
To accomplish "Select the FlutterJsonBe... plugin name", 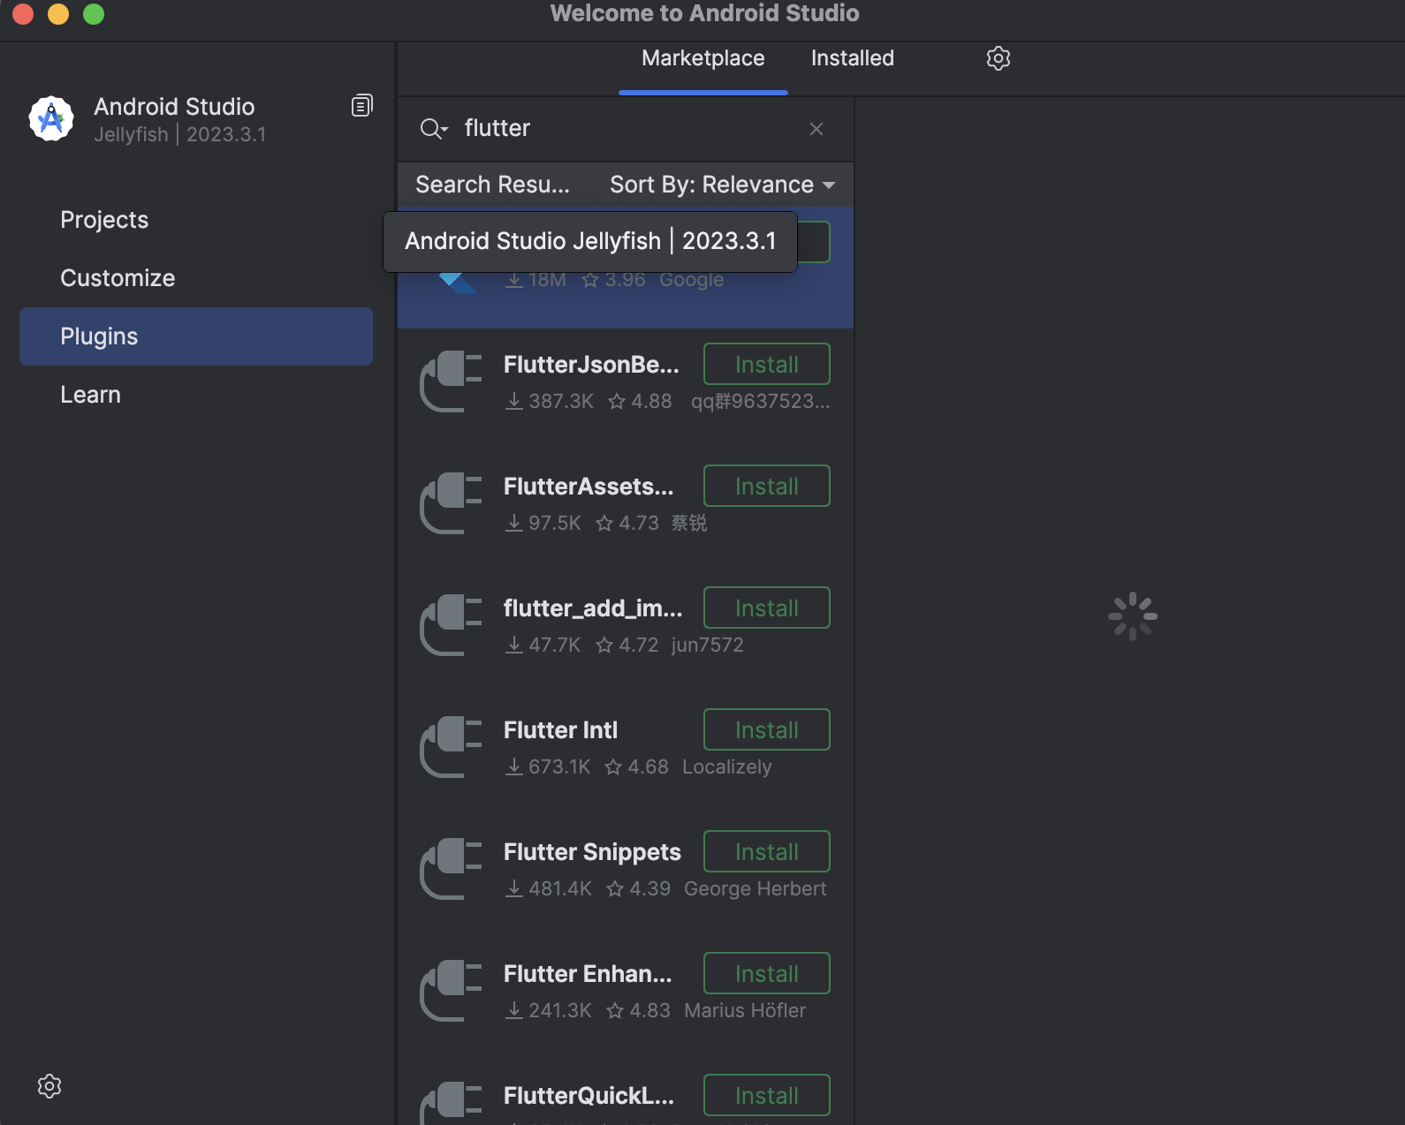I will pyautogui.click(x=591, y=365).
